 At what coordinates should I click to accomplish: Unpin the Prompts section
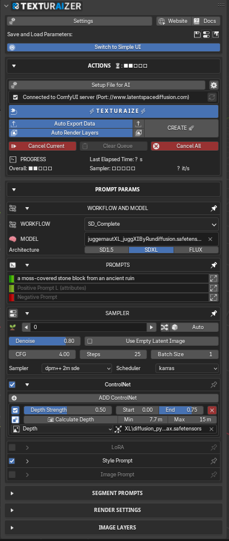coord(214,265)
